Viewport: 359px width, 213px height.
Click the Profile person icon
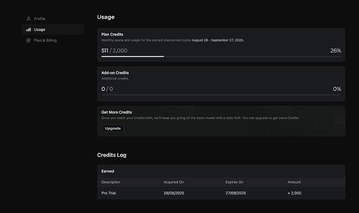pos(29,19)
